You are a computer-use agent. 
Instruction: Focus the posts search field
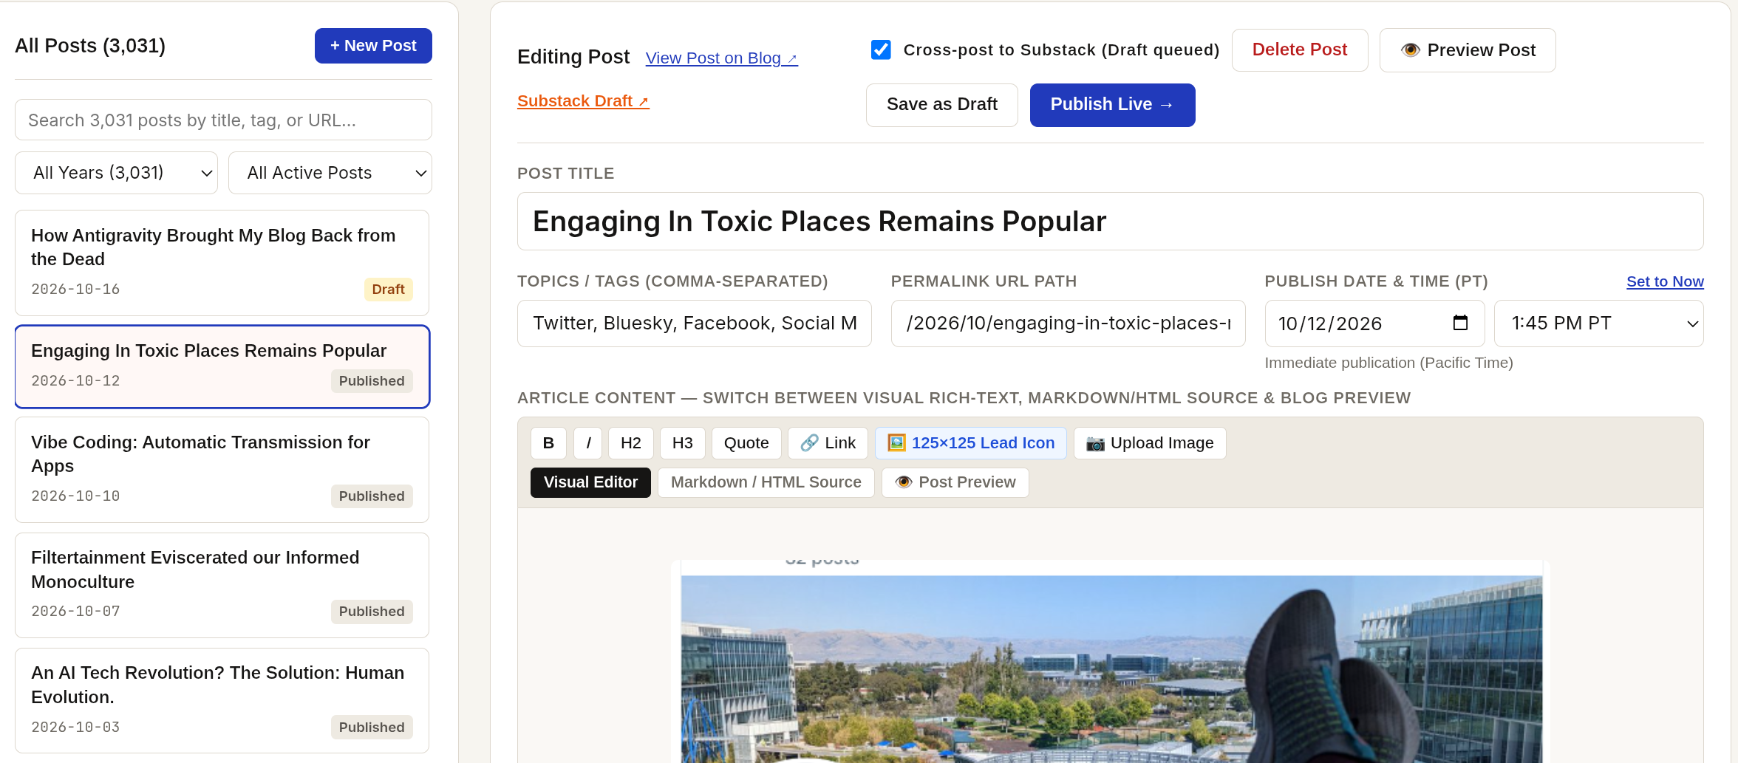[x=223, y=120]
